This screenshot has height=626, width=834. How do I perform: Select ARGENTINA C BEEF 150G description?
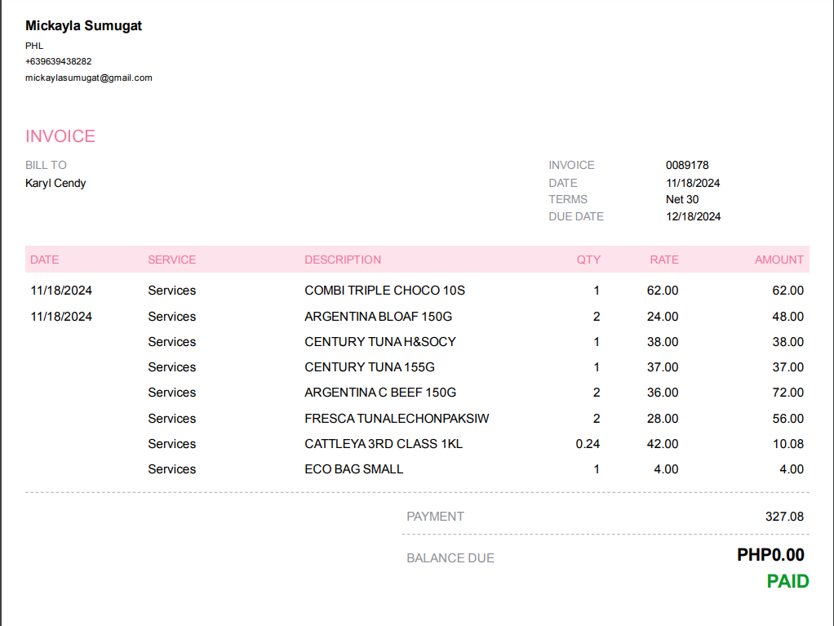(380, 393)
